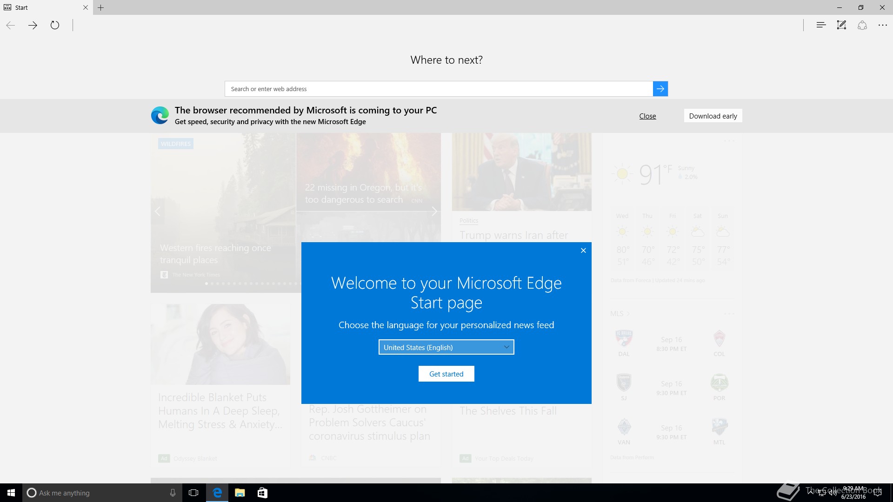Click the browser Back arrow

(x=11, y=25)
